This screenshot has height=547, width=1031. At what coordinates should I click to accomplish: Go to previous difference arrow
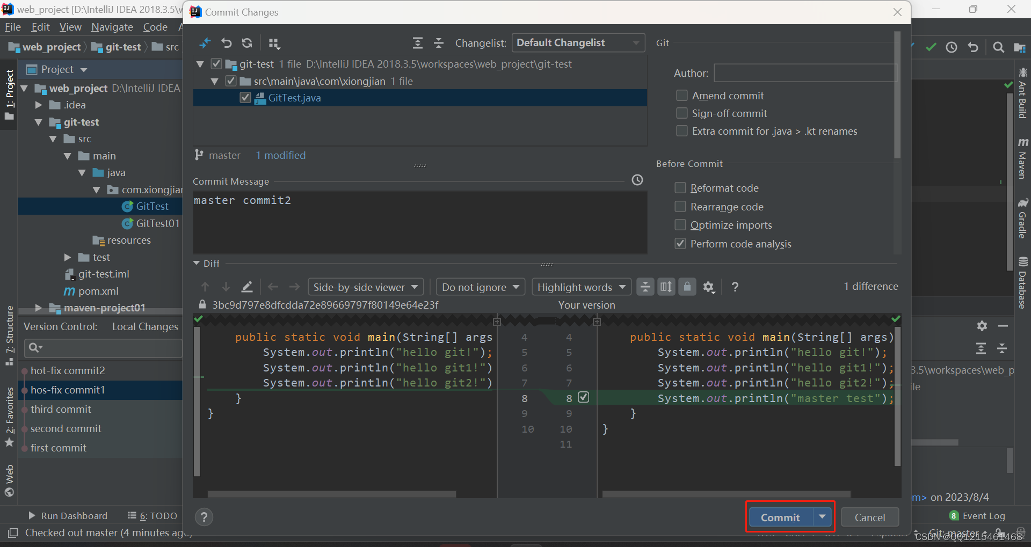pos(205,287)
